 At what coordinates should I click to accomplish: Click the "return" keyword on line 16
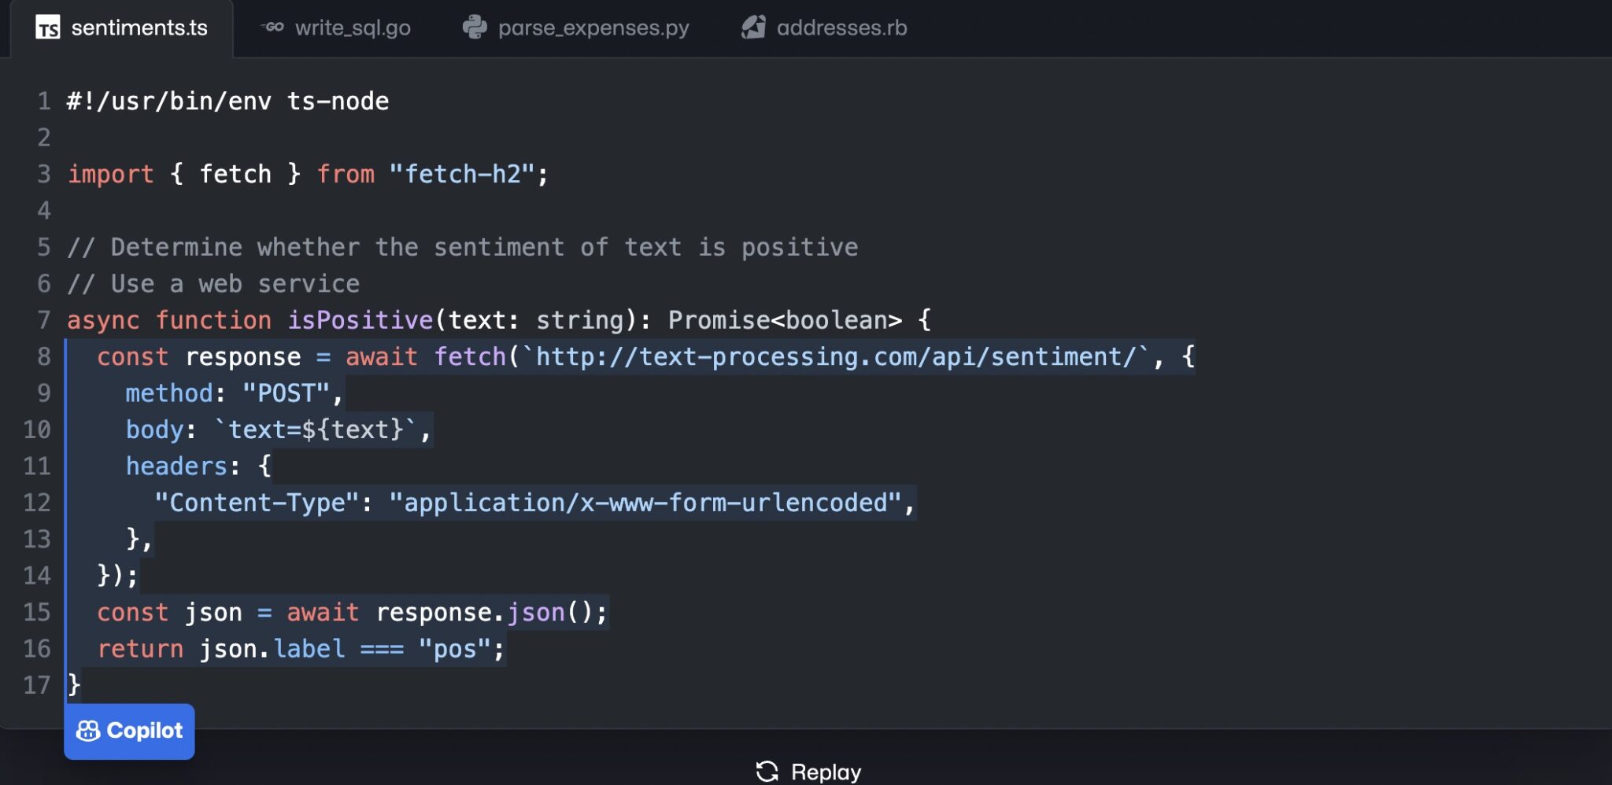(x=140, y=649)
